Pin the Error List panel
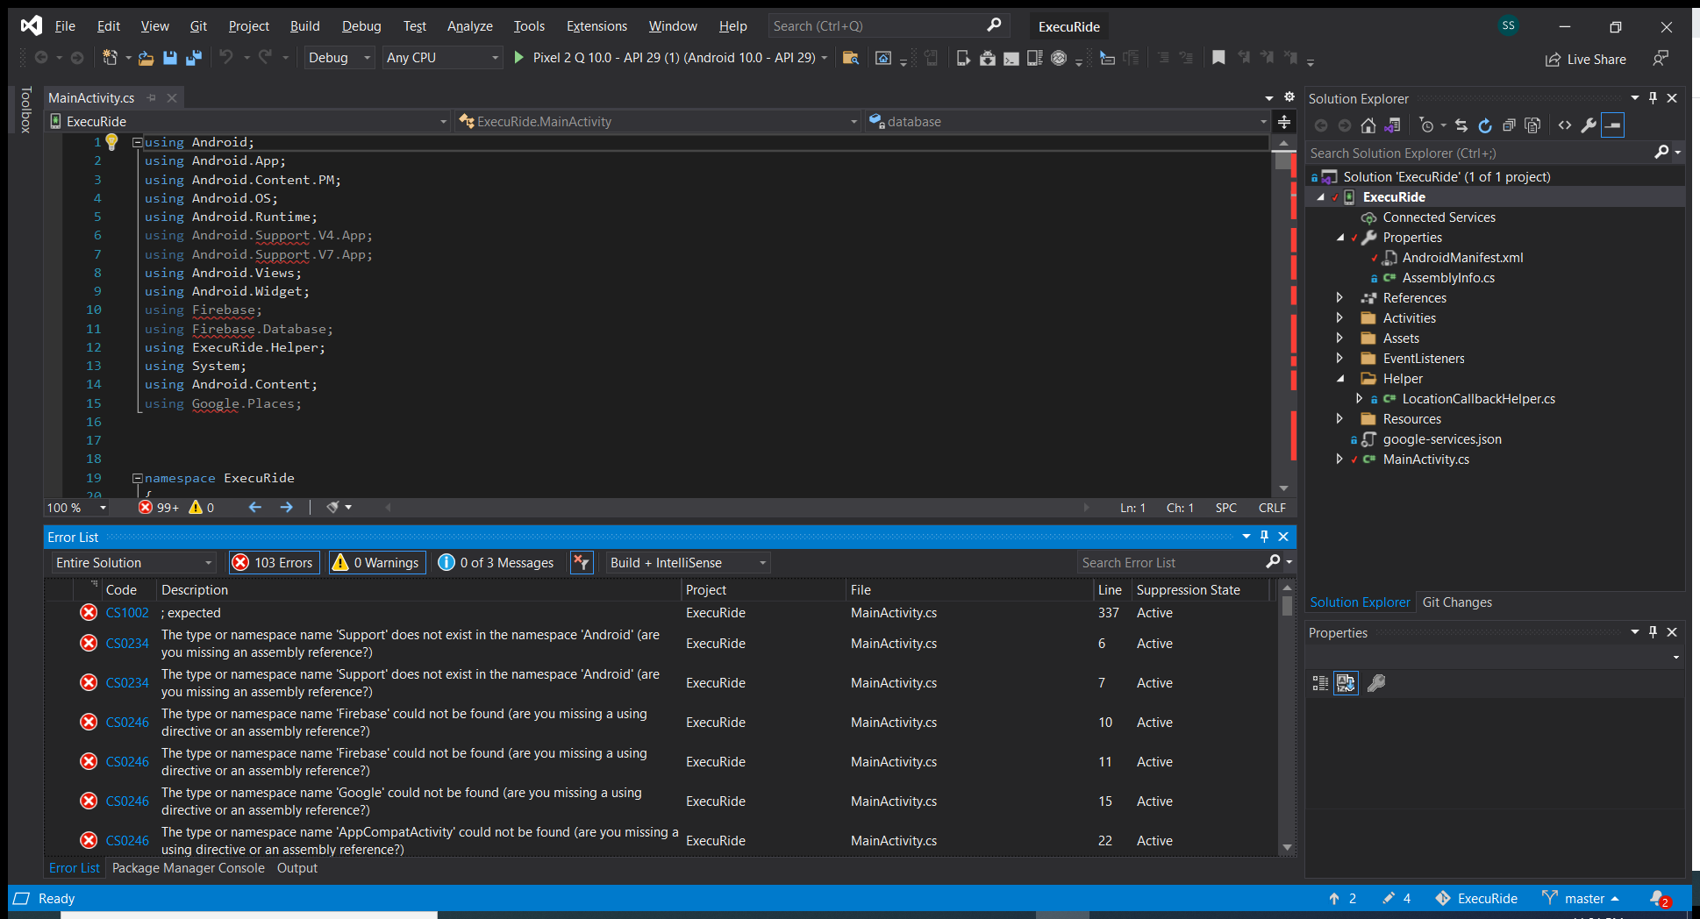 click(x=1264, y=537)
